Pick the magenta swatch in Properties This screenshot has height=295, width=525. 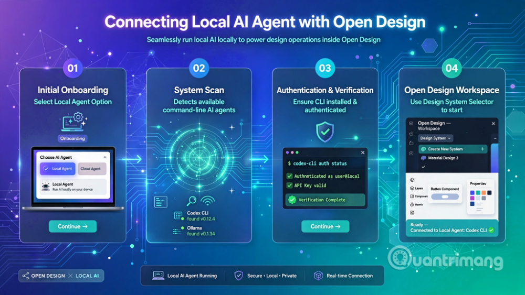pos(472,198)
